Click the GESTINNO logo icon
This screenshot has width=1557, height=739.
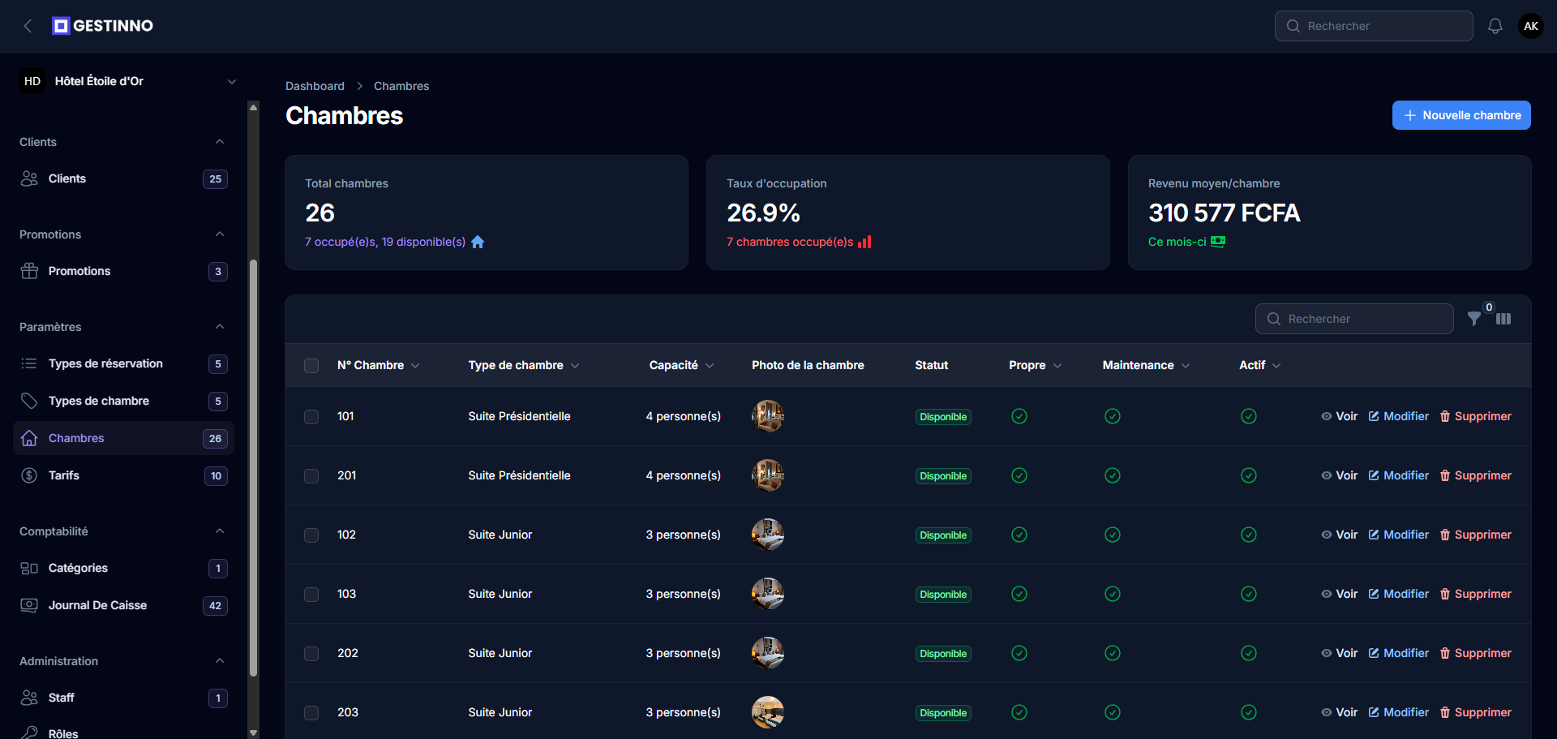[61, 26]
